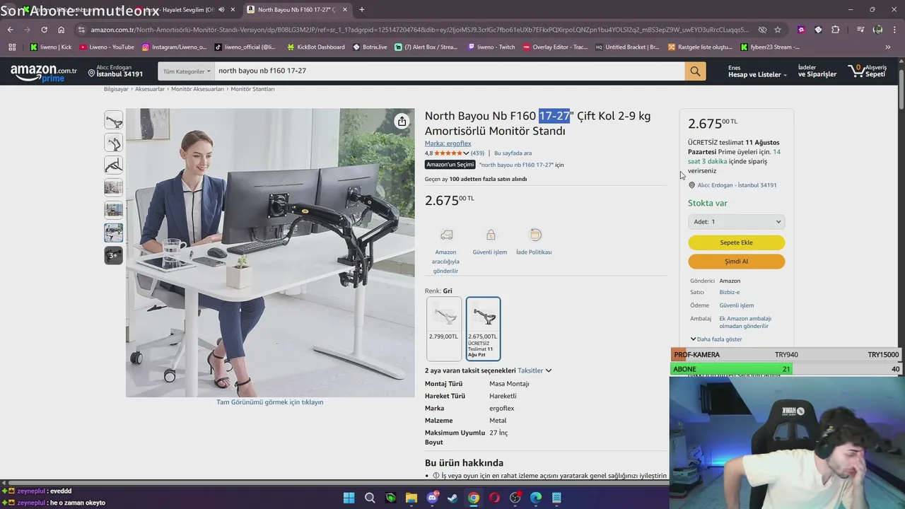Screen dimensions: 905x509
Task: Open KickBot Dashboard bookmark
Action: pyautogui.click(x=315, y=47)
